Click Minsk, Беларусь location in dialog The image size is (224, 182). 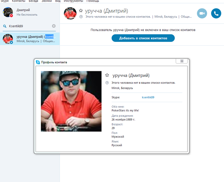pos(122,88)
